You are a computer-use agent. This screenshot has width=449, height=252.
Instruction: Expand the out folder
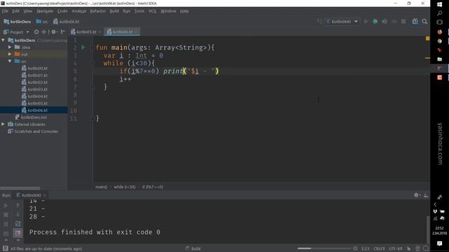[x=10, y=54]
